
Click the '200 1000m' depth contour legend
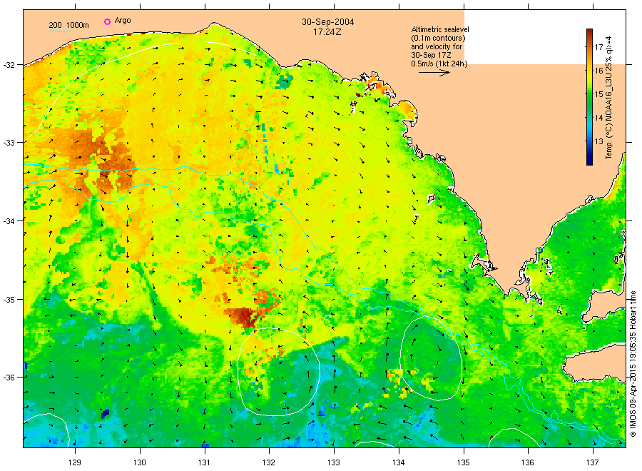click(68, 26)
